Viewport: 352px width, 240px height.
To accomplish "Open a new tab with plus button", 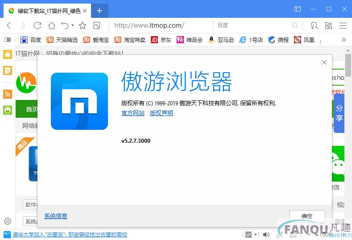I will 99,11.
